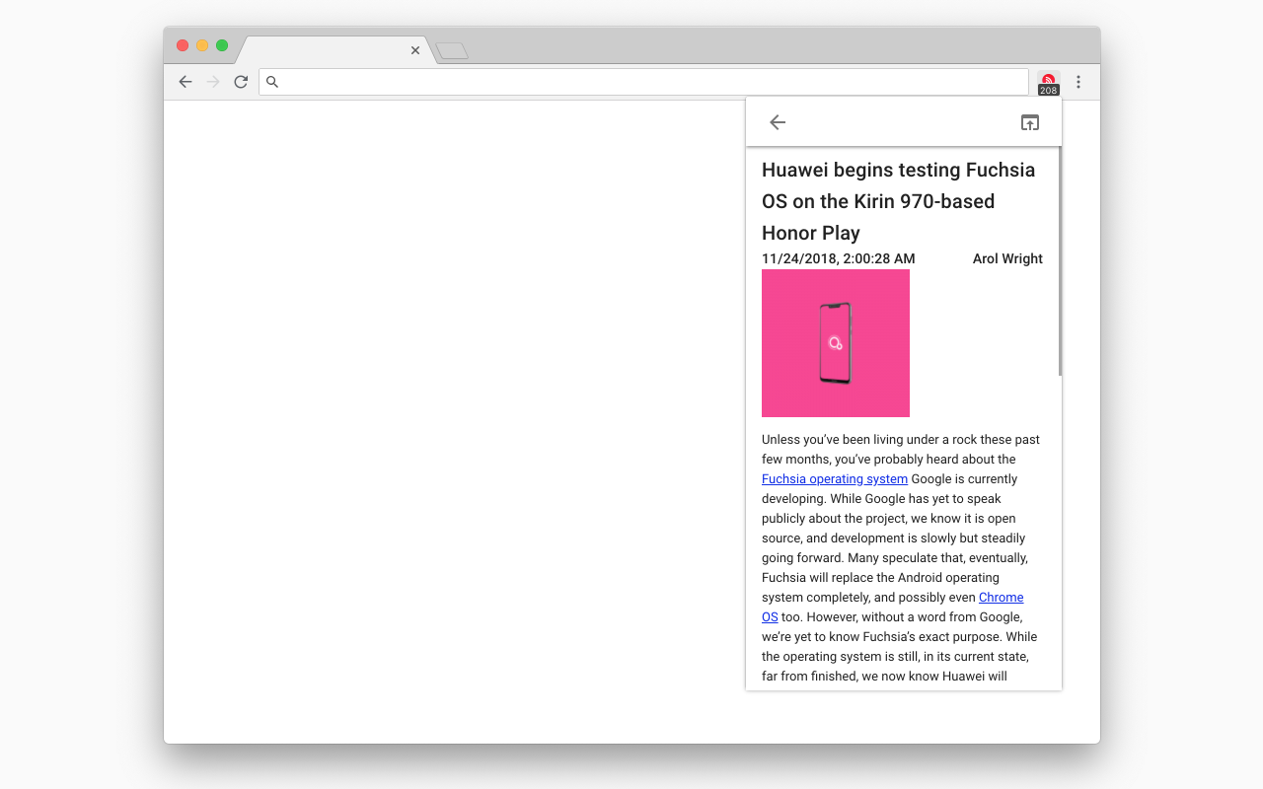Follow the Chrome OS link
The image size is (1263, 789).
[x=1001, y=598]
